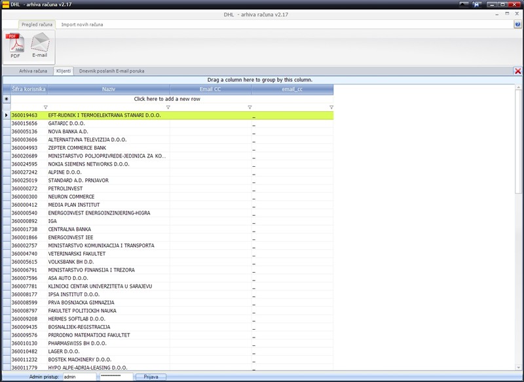The width and height of the screenshot is (524, 382).
Task: Select the GATARIC D.O.O. name cell
Action: pos(109,124)
